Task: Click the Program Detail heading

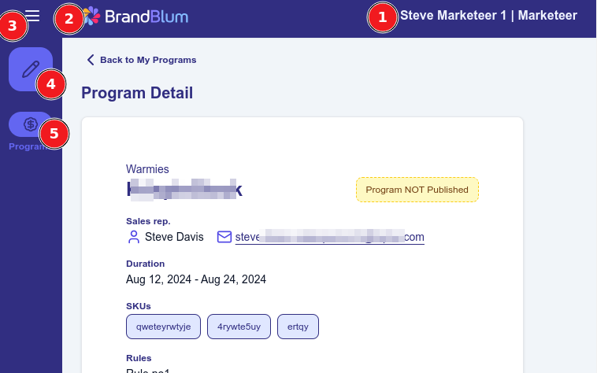Action: [x=137, y=93]
